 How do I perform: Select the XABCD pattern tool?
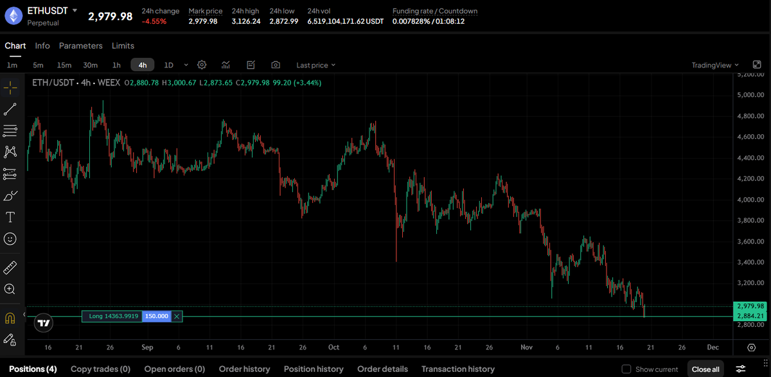[x=10, y=152]
